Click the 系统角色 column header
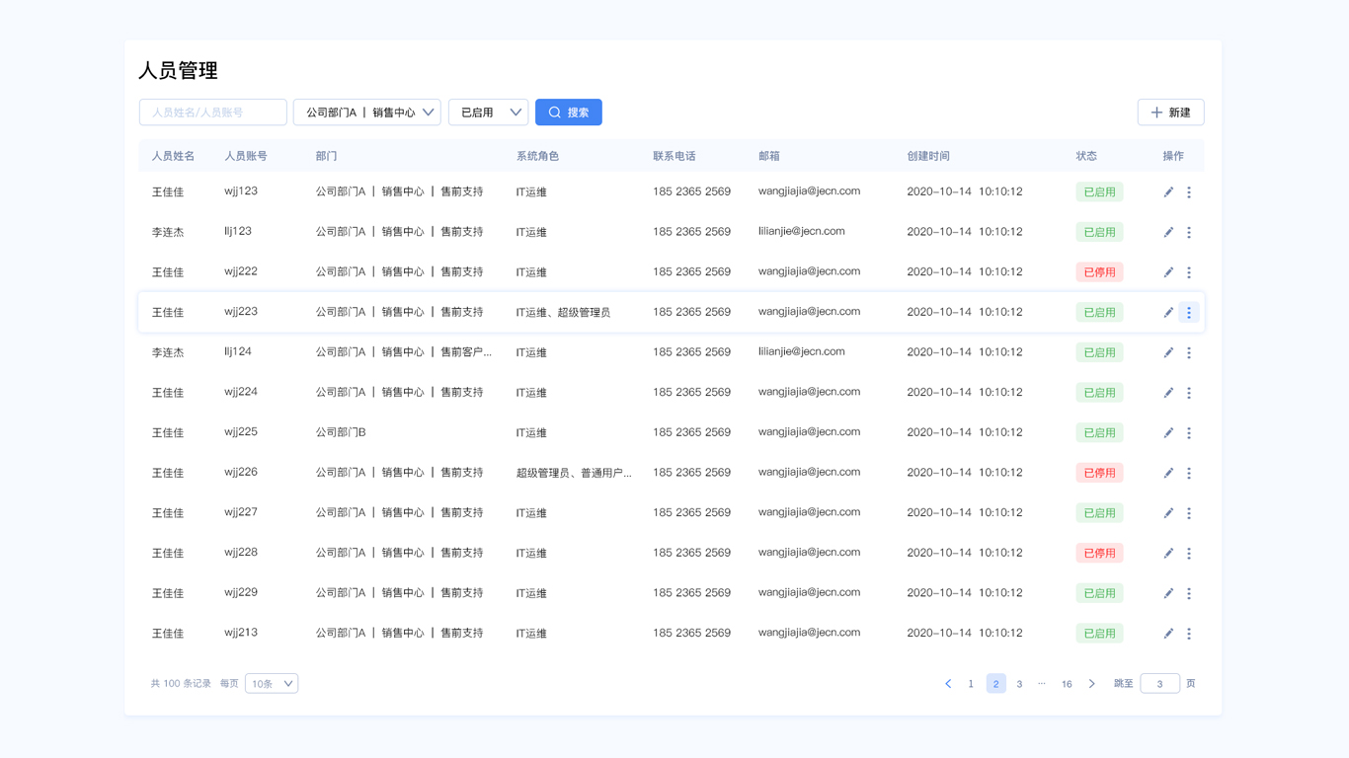 click(538, 156)
